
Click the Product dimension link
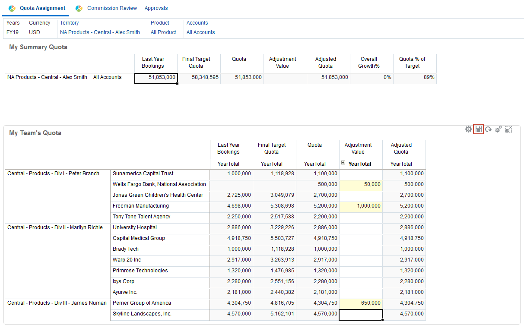click(160, 23)
